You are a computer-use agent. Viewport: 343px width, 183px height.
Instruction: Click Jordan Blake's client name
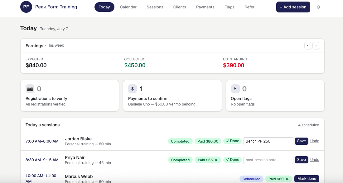tap(78, 139)
